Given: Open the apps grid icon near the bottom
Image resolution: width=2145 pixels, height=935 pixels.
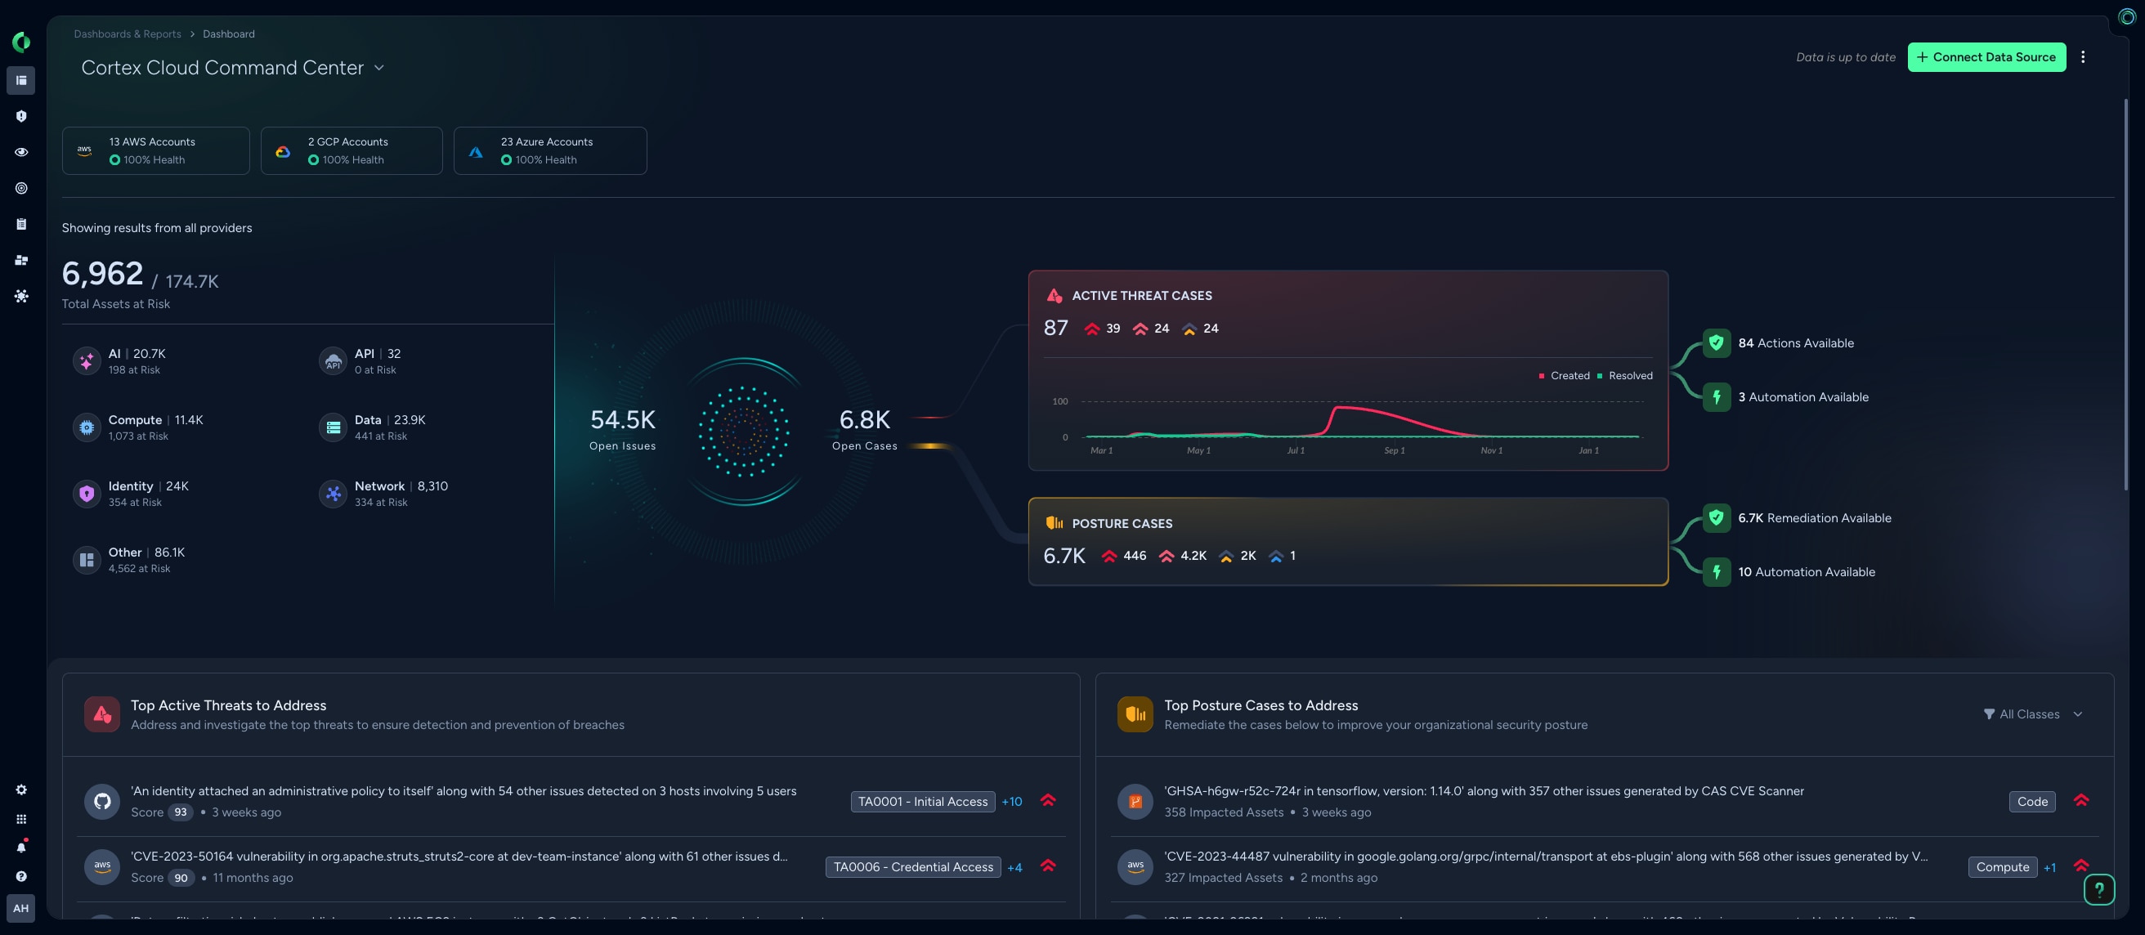Looking at the screenshot, I should pos(20,817).
